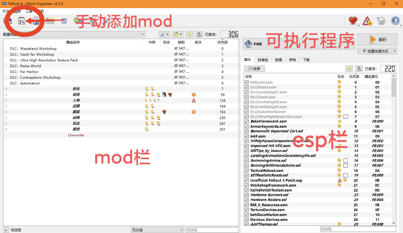Toggle Devious Devices.esm checkbox
Image resolution: width=403 pixels, height=233 pixels.
pyautogui.click(x=247, y=219)
